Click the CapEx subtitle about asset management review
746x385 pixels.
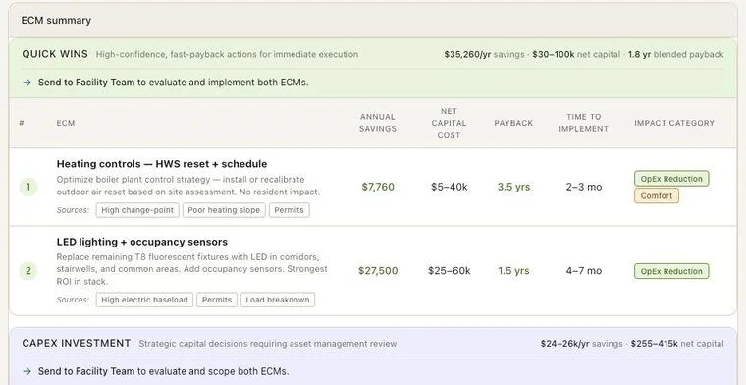pos(267,344)
